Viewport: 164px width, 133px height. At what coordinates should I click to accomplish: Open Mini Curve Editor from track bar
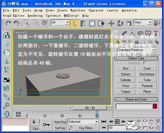(18, 114)
